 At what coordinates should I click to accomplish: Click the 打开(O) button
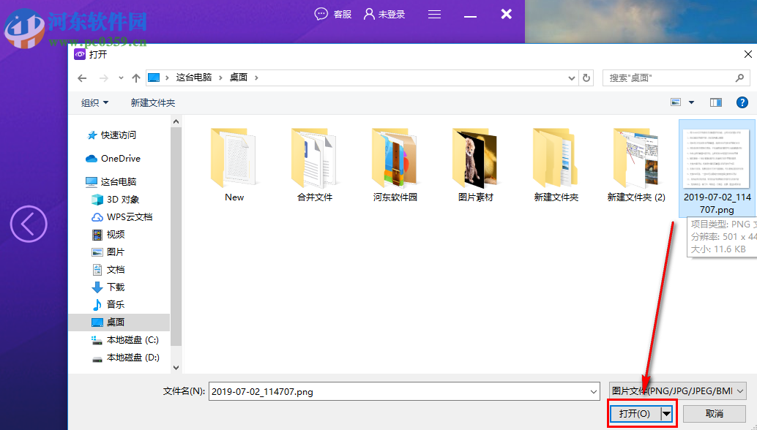636,413
